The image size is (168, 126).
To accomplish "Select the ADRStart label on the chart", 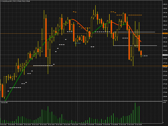I will [78, 43].
